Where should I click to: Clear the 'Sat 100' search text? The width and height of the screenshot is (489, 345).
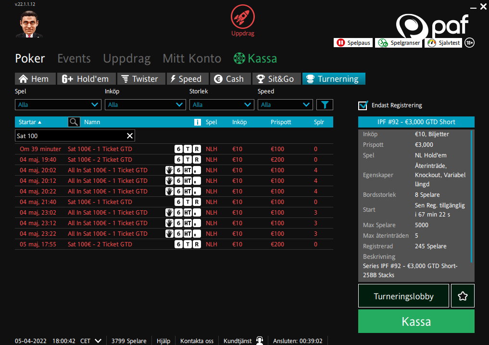coord(129,136)
